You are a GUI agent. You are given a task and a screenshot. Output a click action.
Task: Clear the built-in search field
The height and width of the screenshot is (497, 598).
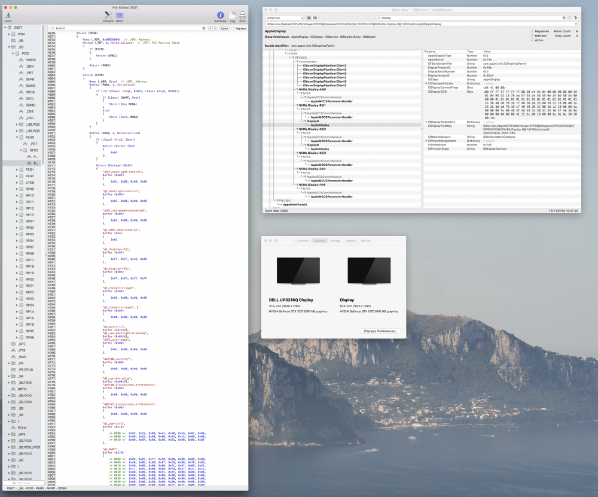[x=204, y=28]
